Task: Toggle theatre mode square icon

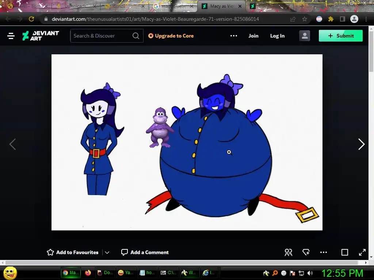Action: coord(345,252)
